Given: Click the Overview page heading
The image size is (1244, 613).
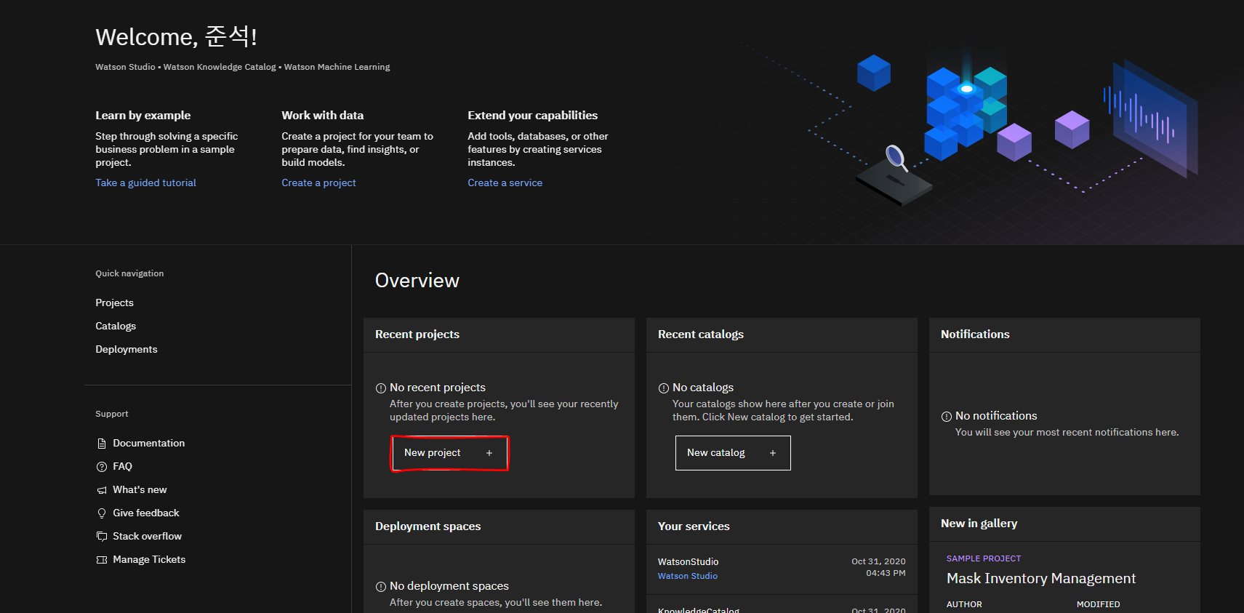Looking at the screenshot, I should 417,281.
